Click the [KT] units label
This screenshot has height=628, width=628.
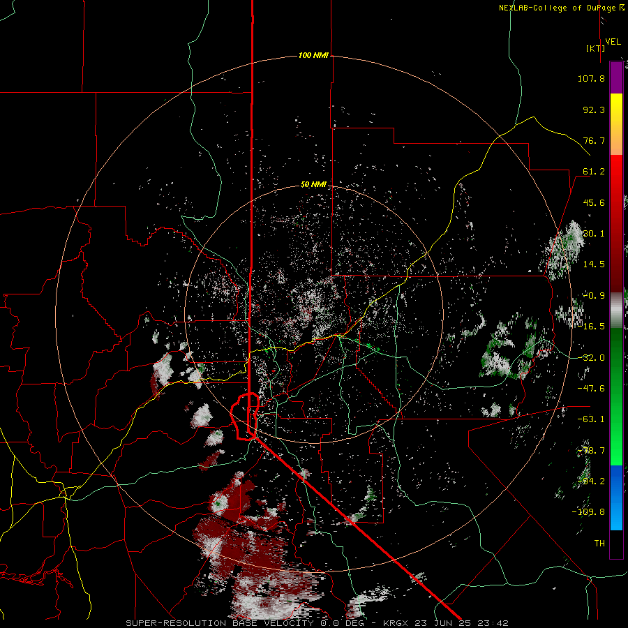[596, 48]
